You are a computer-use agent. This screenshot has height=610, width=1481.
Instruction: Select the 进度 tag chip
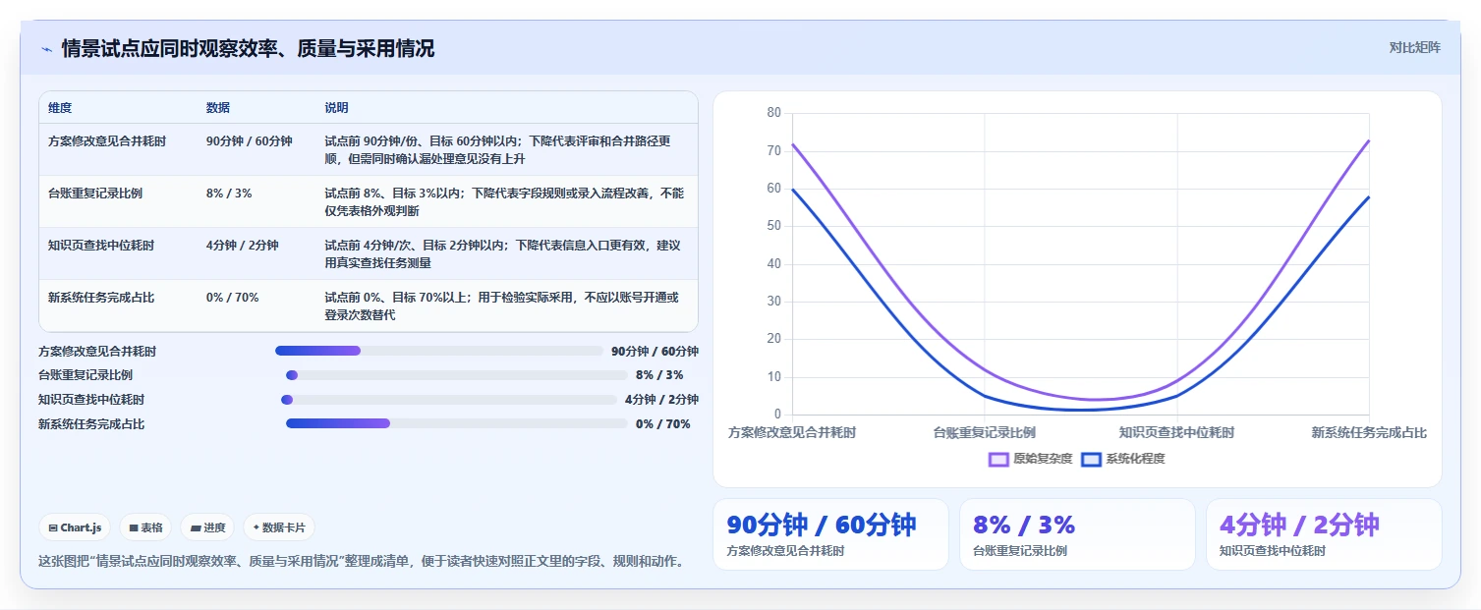click(207, 527)
